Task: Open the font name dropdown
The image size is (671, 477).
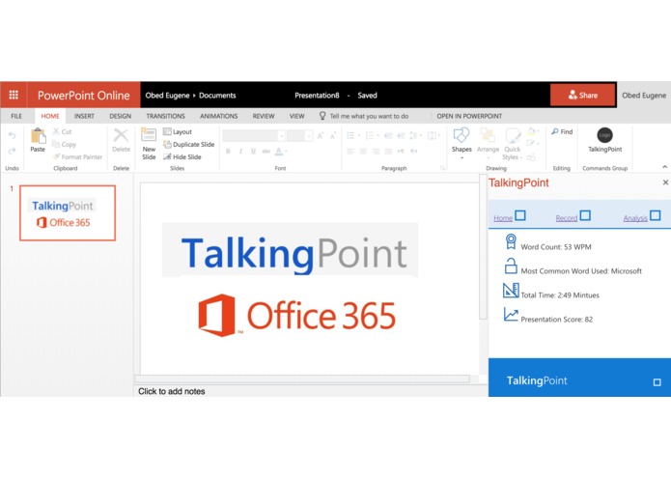Action: tap(282, 136)
